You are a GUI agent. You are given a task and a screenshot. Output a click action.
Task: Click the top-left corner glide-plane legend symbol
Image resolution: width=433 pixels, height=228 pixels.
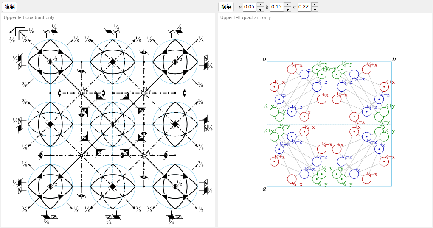coord(20,33)
